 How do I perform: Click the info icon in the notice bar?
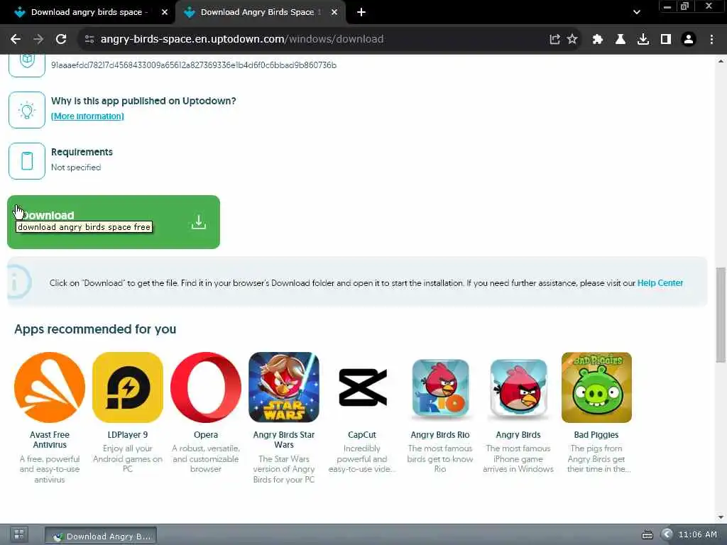pos(18,282)
